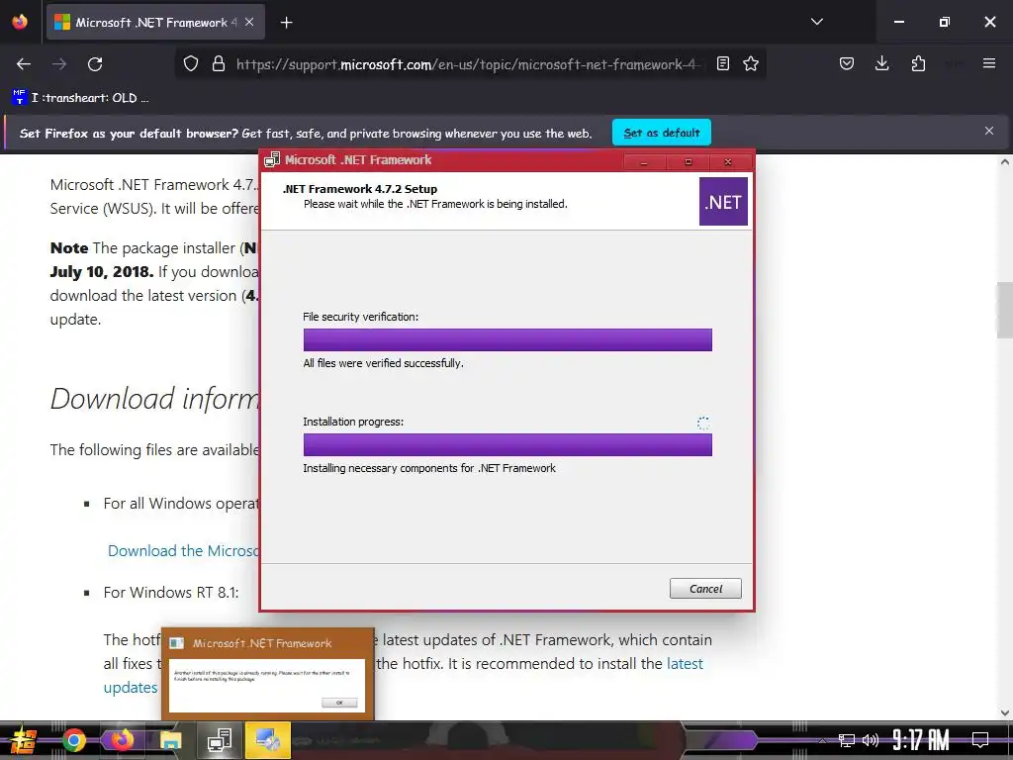Click the highlighted installer taskbar icon
Viewport: 1013px width, 760px height.
(267, 740)
